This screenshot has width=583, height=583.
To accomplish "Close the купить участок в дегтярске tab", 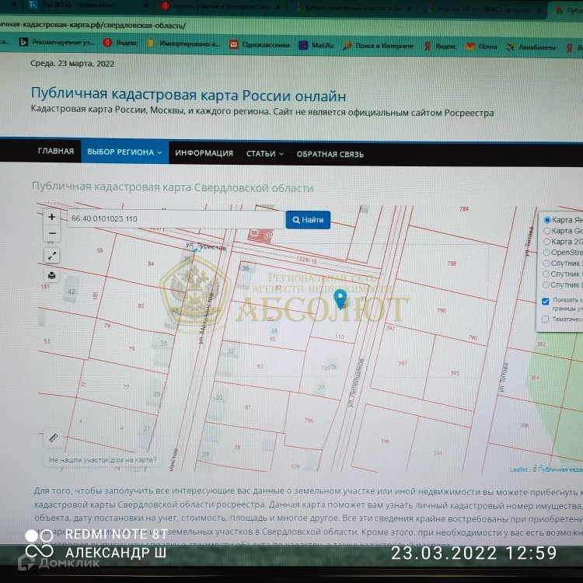I will (278, 7).
